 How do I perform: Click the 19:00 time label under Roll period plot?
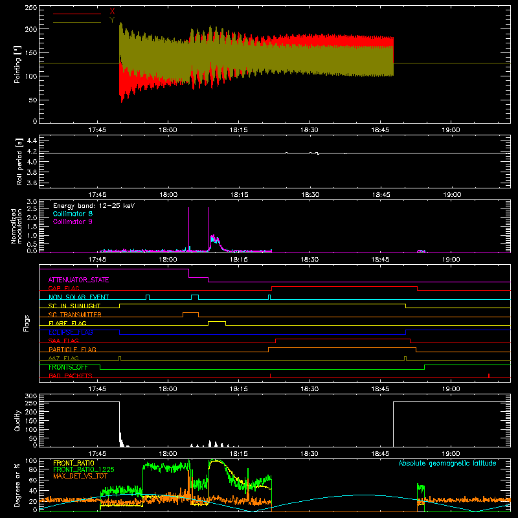point(452,195)
